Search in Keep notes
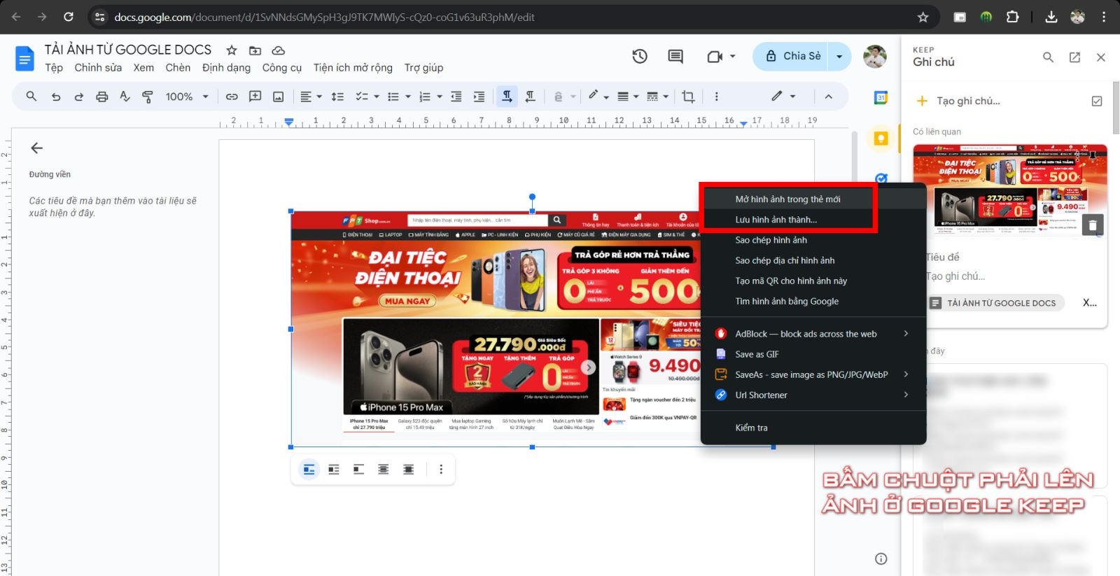Image resolution: width=1120 pixels, height=576 pixels. (x=1048, y=57)
